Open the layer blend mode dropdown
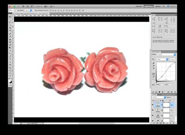This screenshot has height=135, width=185. pos(159,97)
